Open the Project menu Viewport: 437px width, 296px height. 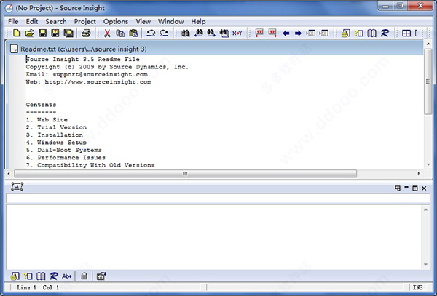point(84,21)
